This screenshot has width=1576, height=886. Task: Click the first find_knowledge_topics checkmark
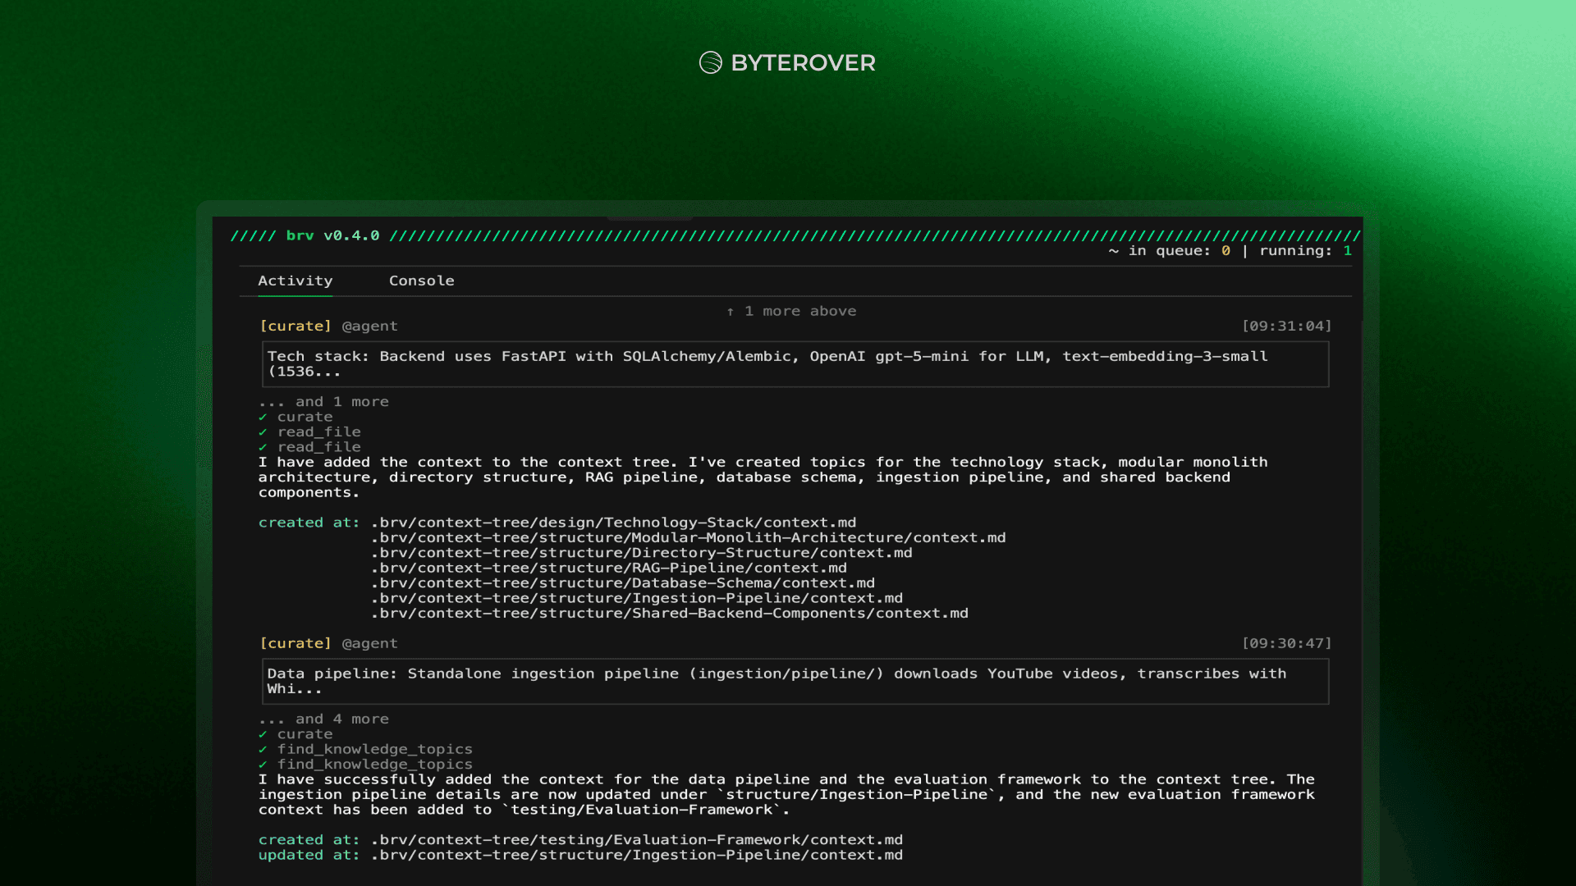point(263,750)
